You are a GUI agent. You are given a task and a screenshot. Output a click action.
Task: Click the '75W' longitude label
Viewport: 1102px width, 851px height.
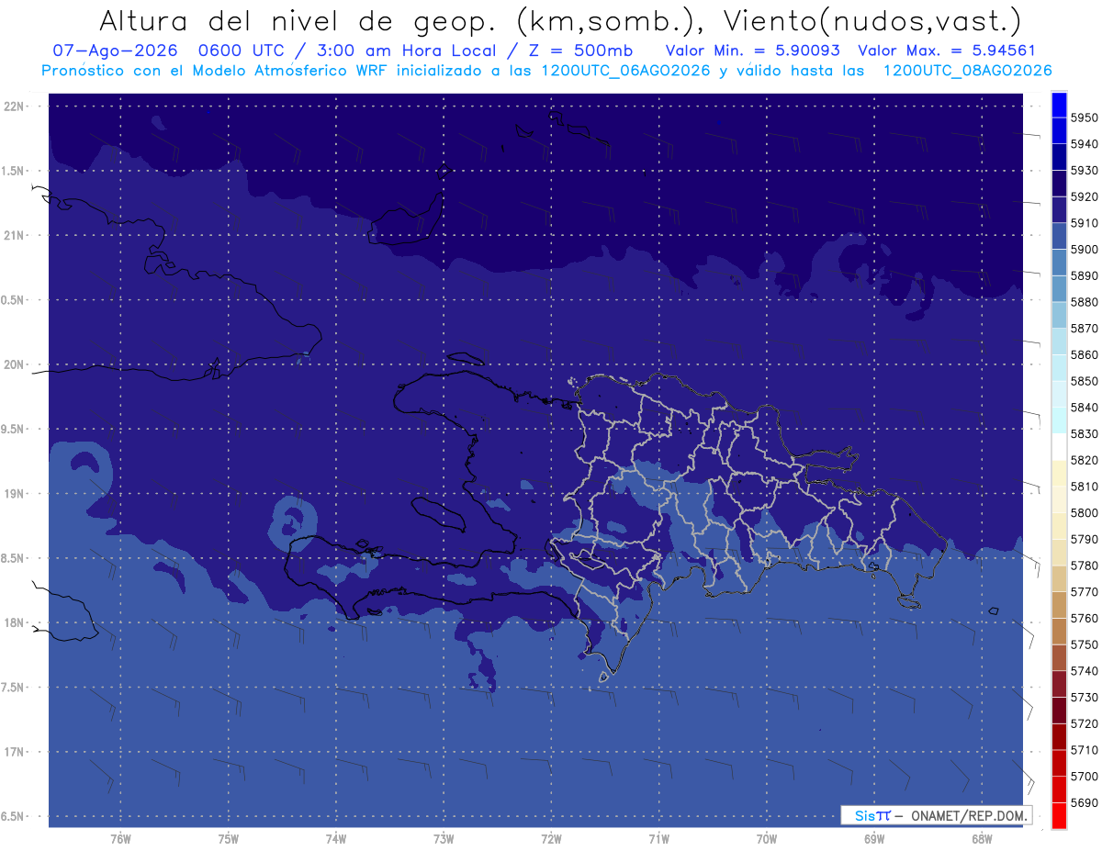(229, 839)
